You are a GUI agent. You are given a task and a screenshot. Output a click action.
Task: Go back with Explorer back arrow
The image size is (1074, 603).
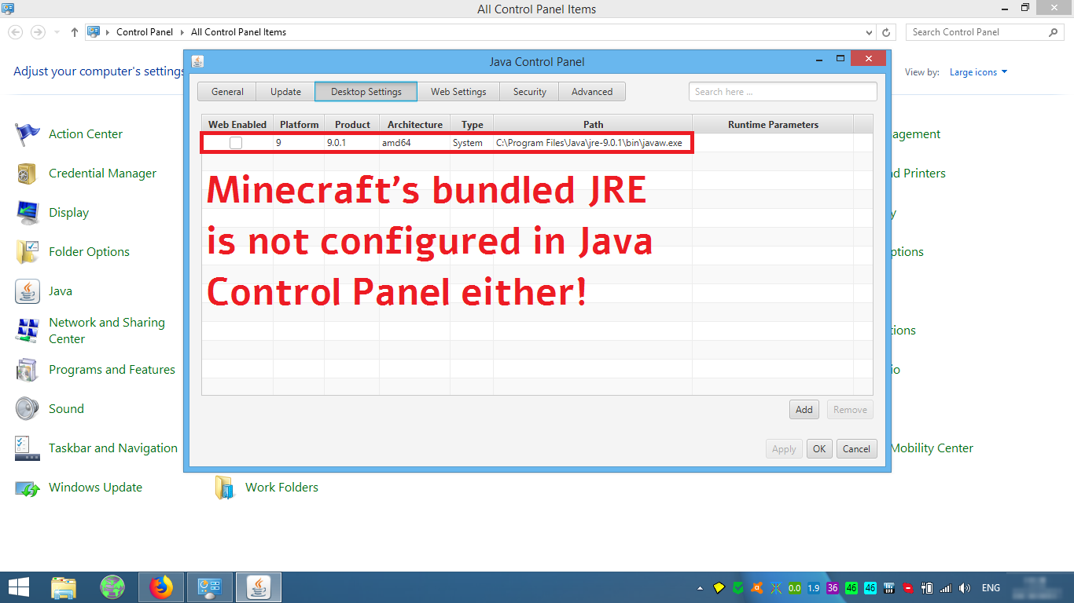tap(15, 32)
